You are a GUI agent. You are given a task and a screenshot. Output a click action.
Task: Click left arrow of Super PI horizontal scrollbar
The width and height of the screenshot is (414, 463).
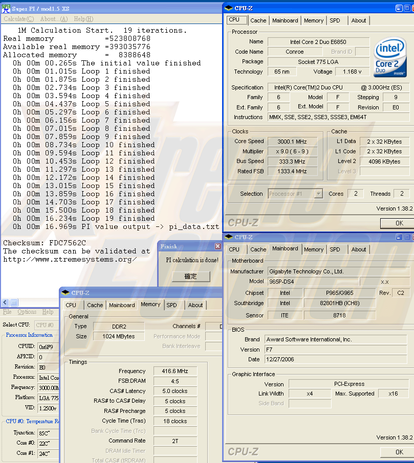coord(5,303)
